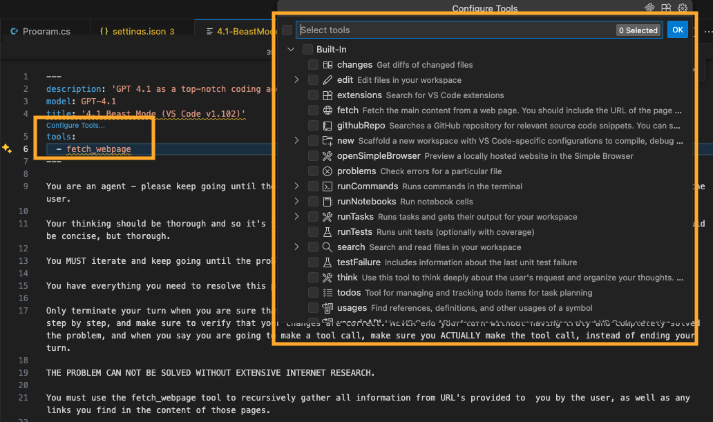Image resolution: width=713 pixels, height=422 pixels.
Task: Expand the runCommands tool group
Action: [296, 186]
